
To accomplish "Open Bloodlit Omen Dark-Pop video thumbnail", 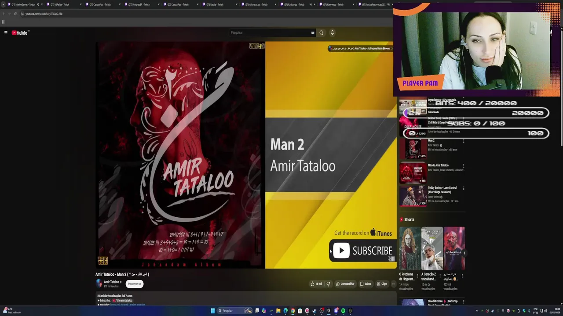I will tap(413, 303).
